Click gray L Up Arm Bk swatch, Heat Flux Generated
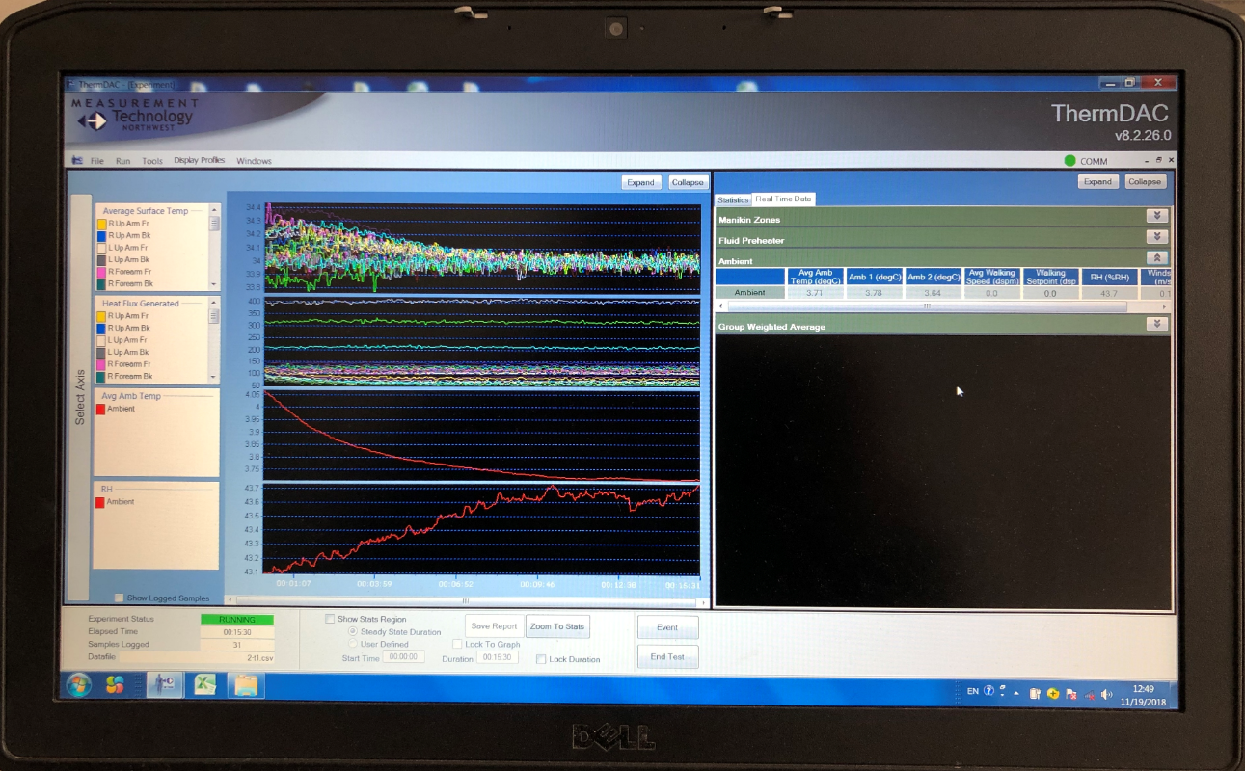The image size is (1245, 771). [x=101, y=352]
